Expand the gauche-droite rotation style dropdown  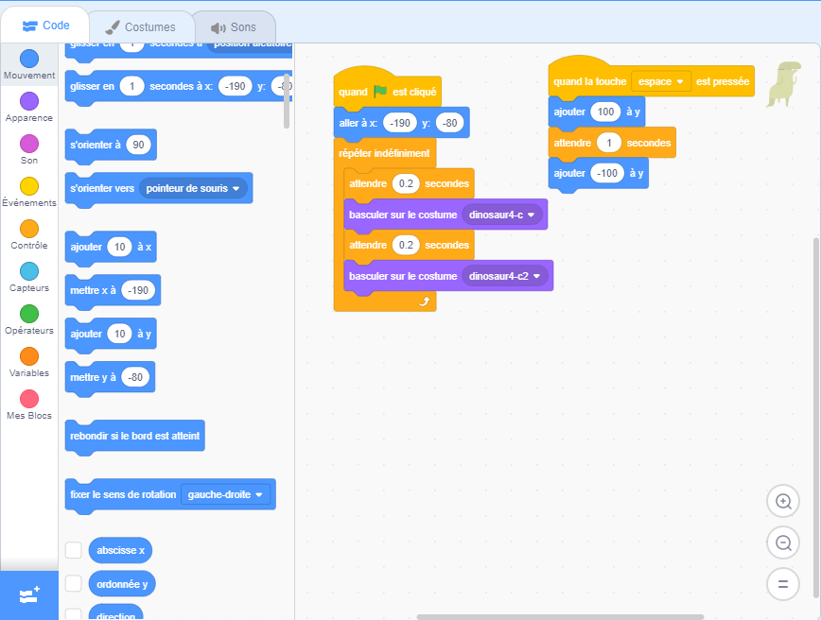coord(225,494)
